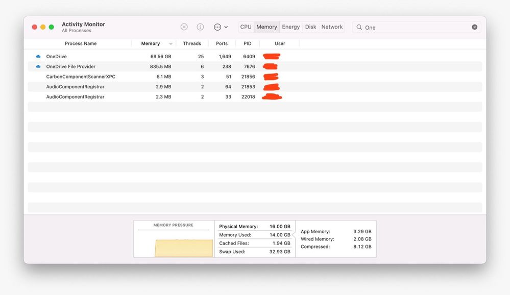Select the OneDrive process row
This screenshot has width=510, height=295.
[x=255, y=56]
